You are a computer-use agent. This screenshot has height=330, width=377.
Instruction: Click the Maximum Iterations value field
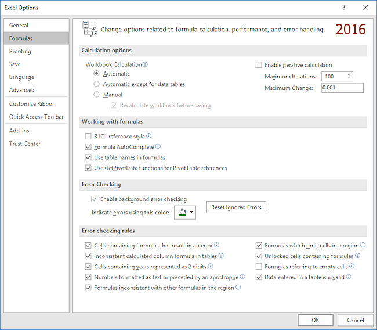[x=333, y=76]
